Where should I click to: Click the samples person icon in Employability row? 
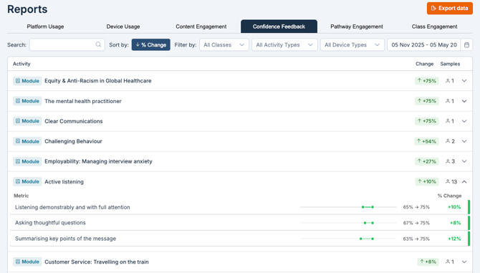(x=448, y=161)
